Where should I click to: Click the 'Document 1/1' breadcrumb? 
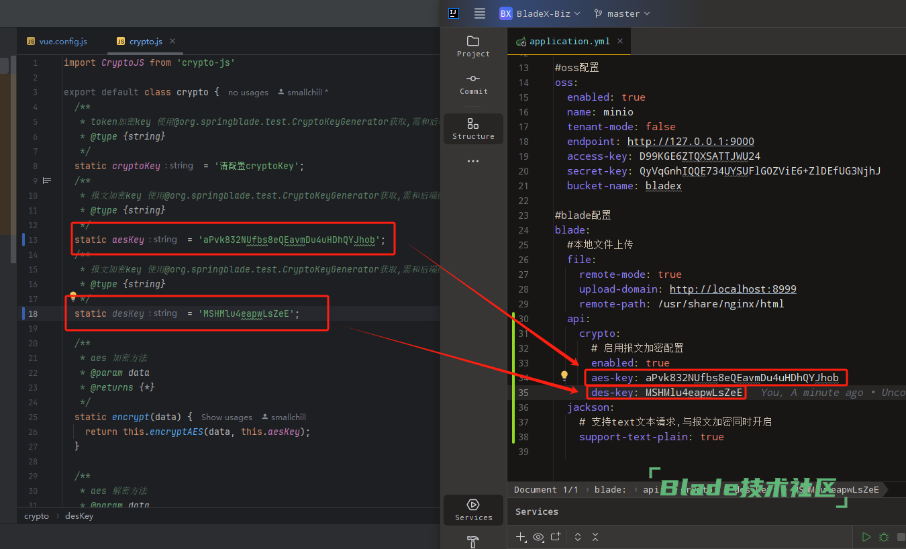pyautogui.click(x=546, y=489)
